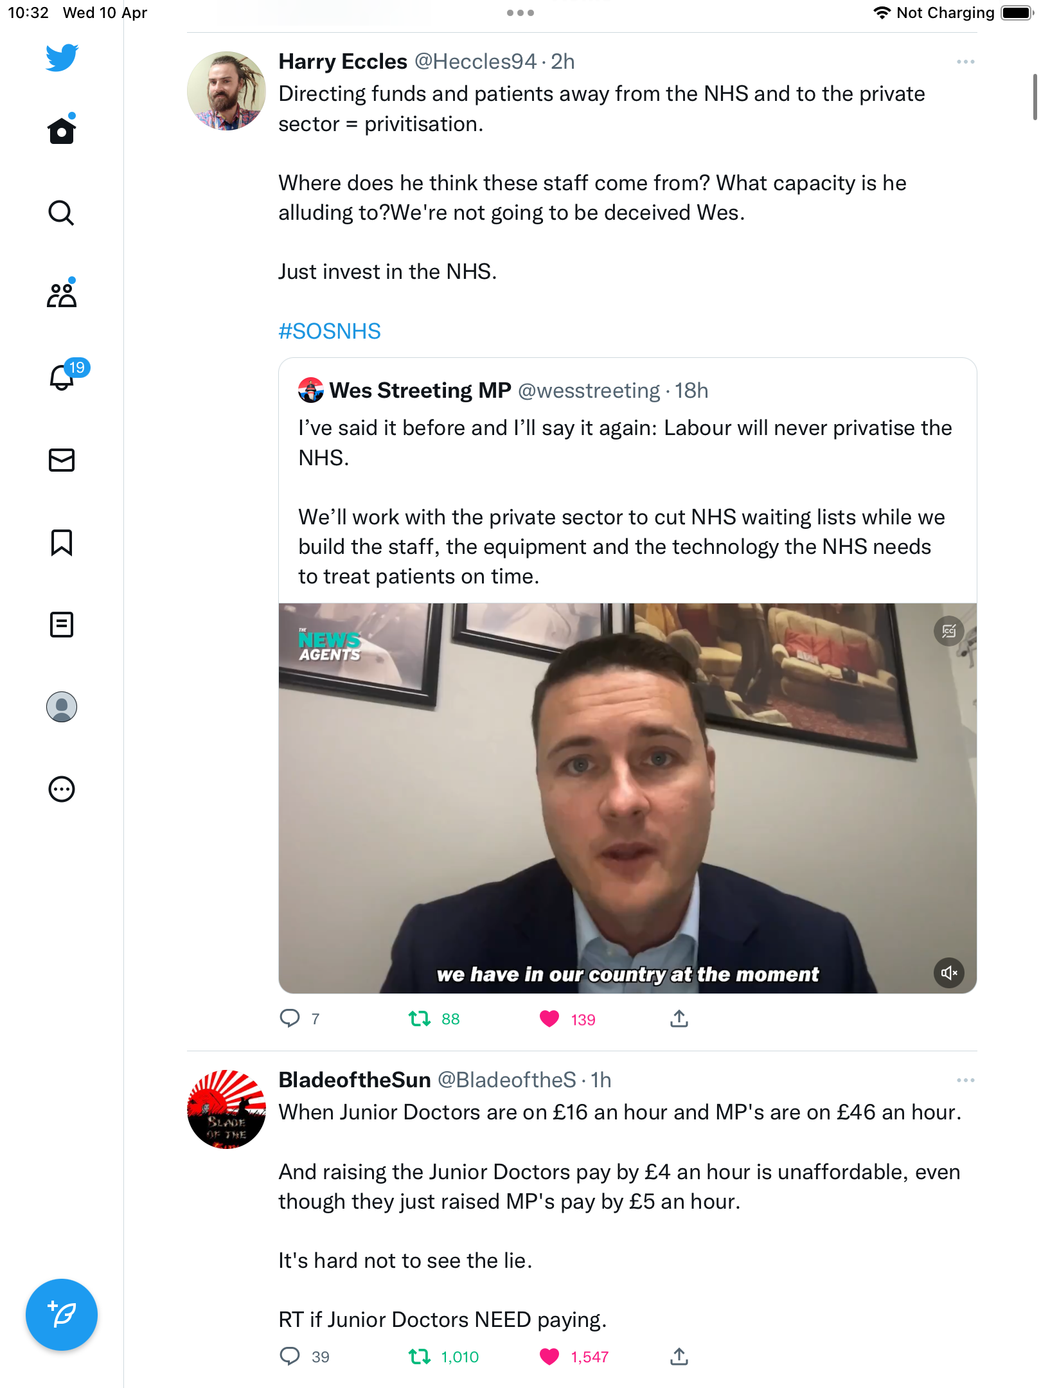Open more options on Harry Eccles tweet

click(965, 62)
